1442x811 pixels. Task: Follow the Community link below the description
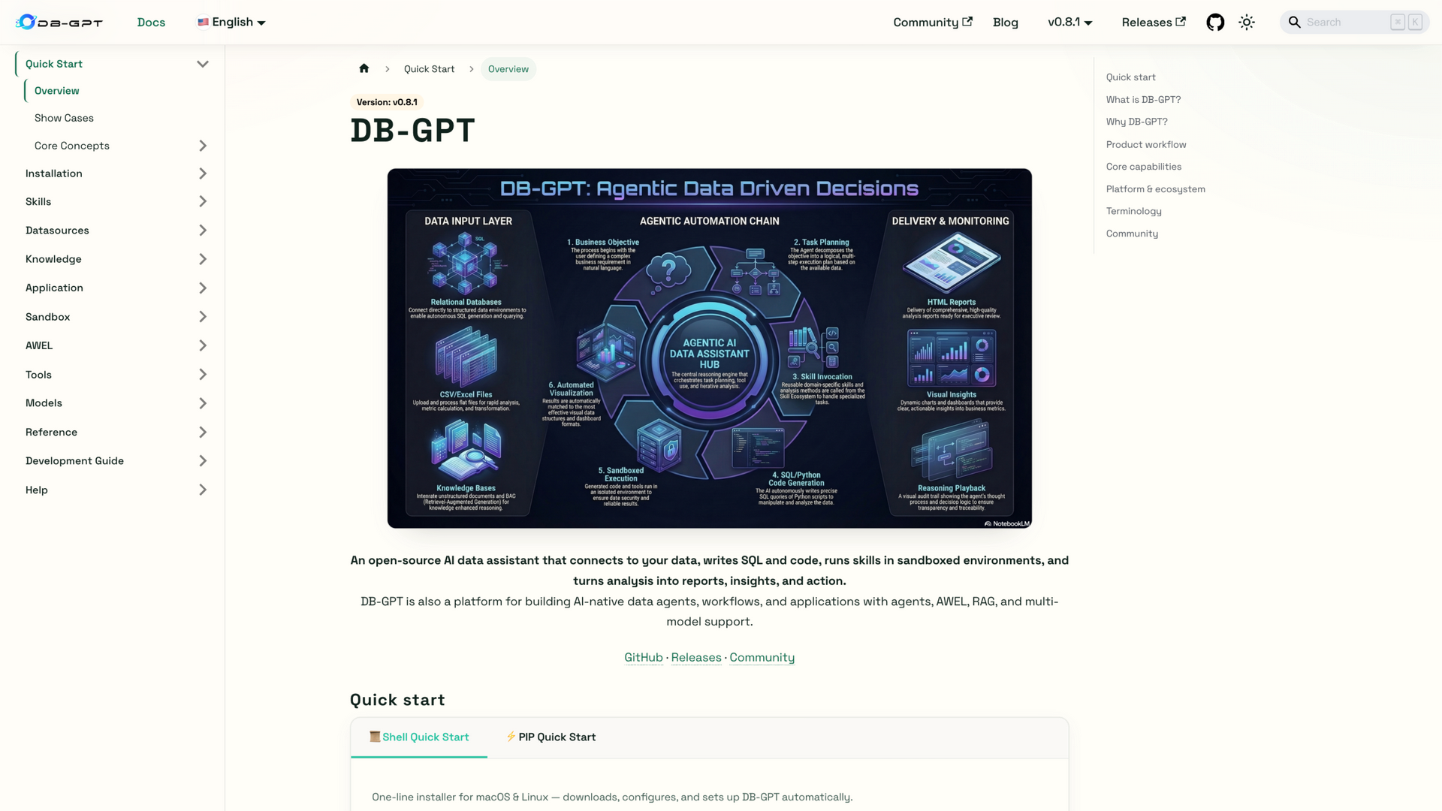[762, 657]
